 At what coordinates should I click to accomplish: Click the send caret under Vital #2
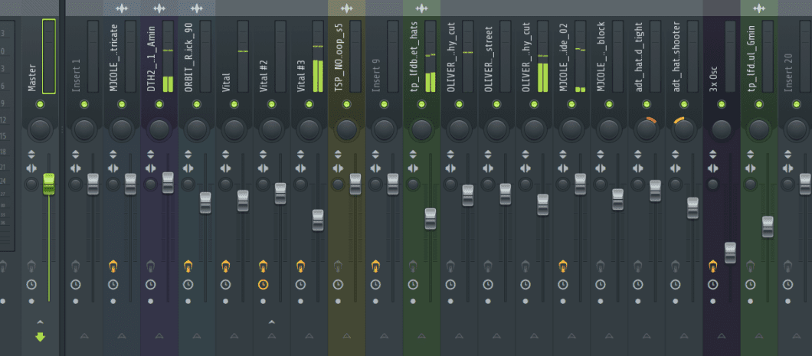point(271,322)
